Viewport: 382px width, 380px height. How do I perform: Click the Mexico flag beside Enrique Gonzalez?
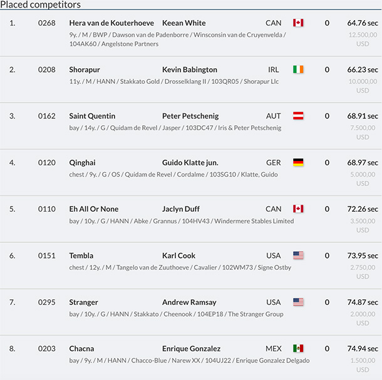(x=298, y=348)
